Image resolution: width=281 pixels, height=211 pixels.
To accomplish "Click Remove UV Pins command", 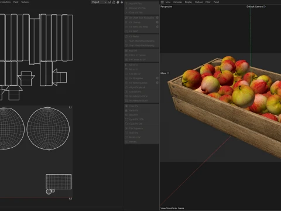I will (142, 8).
